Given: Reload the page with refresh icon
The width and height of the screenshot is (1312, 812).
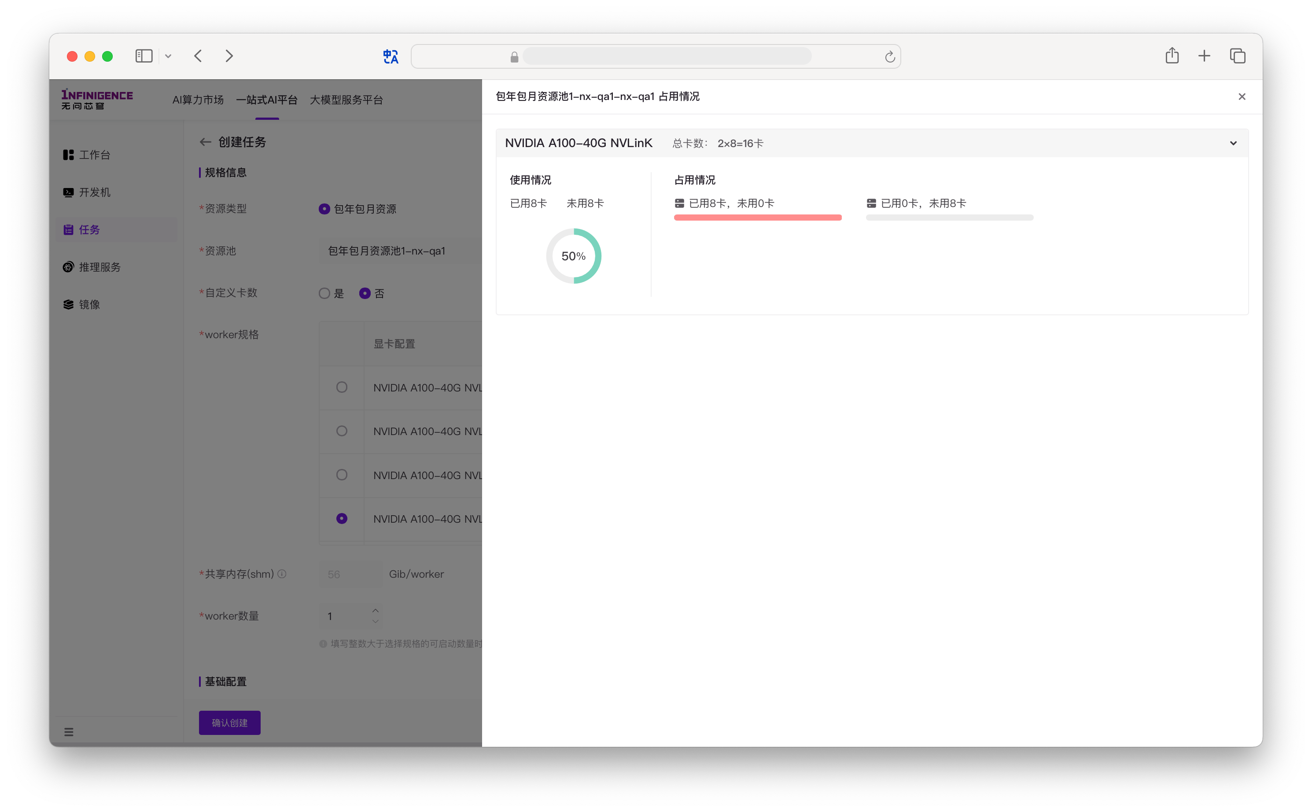Looking at the screenshot, I should tap(889, 56).
